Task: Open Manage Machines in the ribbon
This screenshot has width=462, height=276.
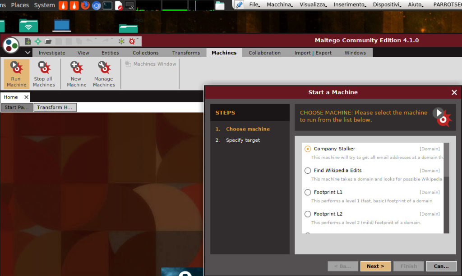Action: [x=104, y=74]
